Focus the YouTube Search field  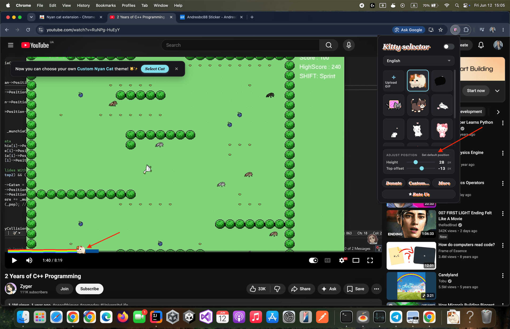(x=240, y=45)
